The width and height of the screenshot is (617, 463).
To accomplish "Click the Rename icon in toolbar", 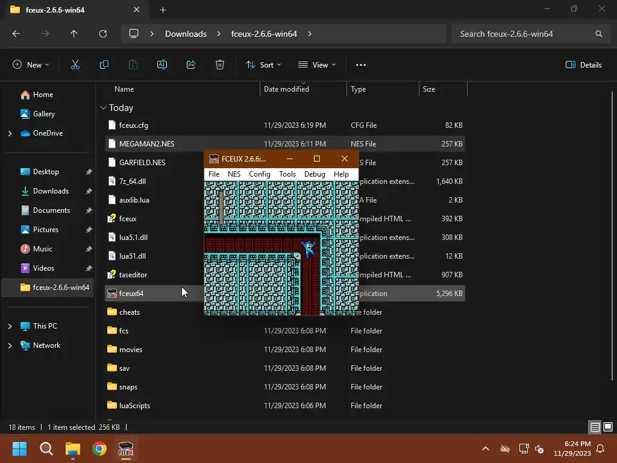I will click(162, 65).
